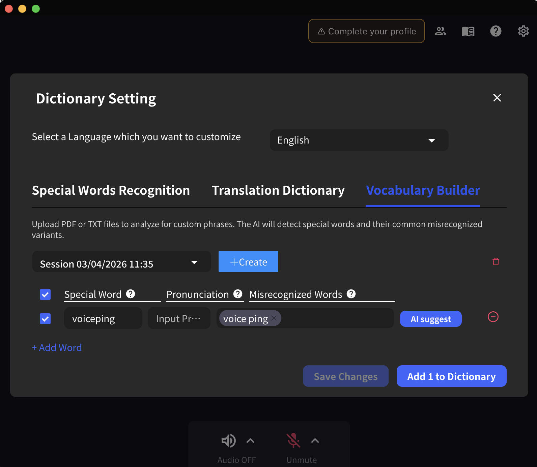
Task: Uncheck the voiceping row checkbox
Action: [45, 319]
